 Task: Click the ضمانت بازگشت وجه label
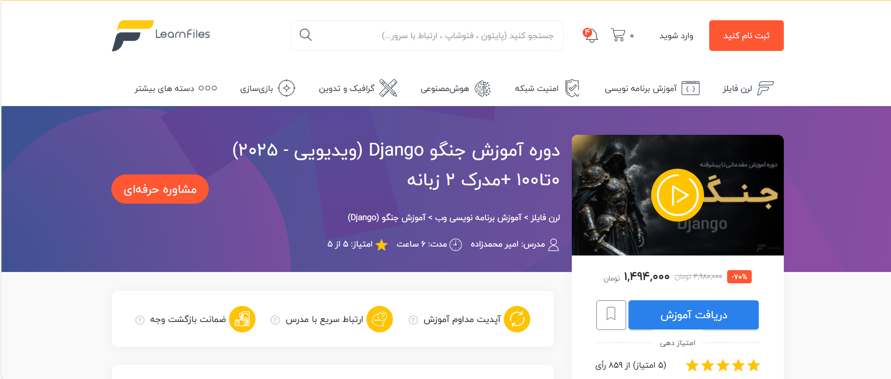coord(188,320)
